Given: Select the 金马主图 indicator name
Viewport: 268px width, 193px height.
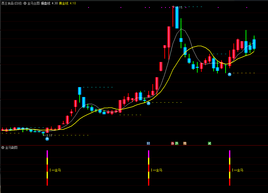Looking at the screenshot, I should point(33,4).
